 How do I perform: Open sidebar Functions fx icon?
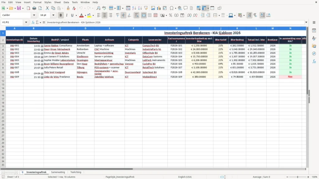click(314, 61)
